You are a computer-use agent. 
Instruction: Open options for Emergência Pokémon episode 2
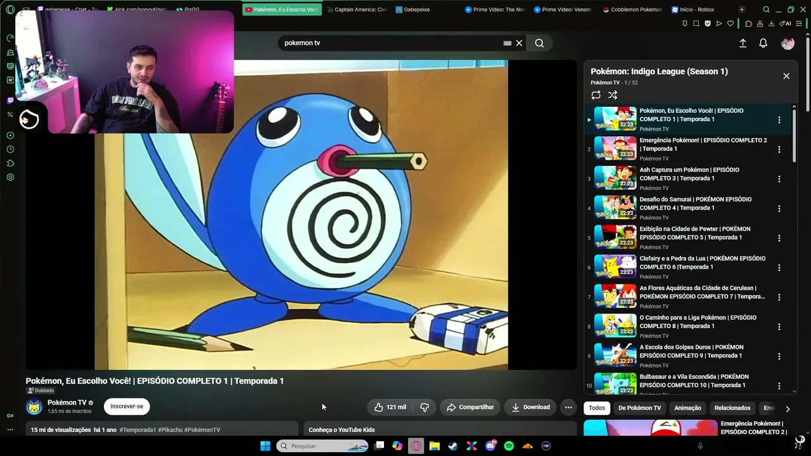[779, 149]
